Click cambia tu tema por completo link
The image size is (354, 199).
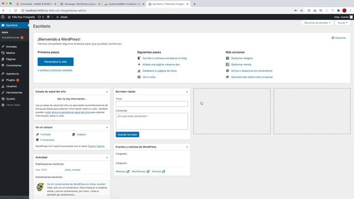click(x=56, y=70)
